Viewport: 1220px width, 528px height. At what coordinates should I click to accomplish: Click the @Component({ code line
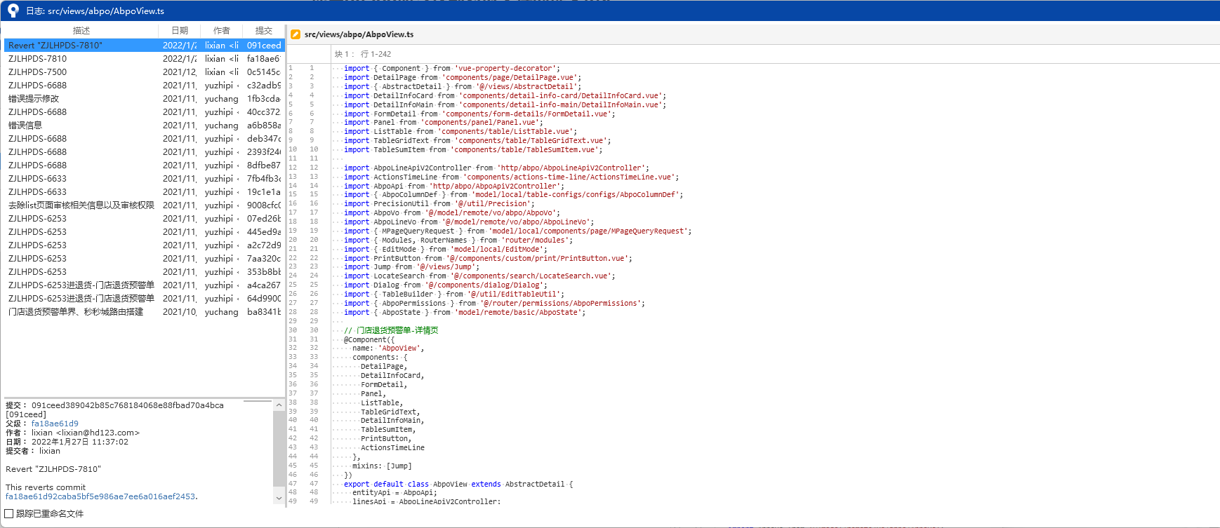click(369, 339)
